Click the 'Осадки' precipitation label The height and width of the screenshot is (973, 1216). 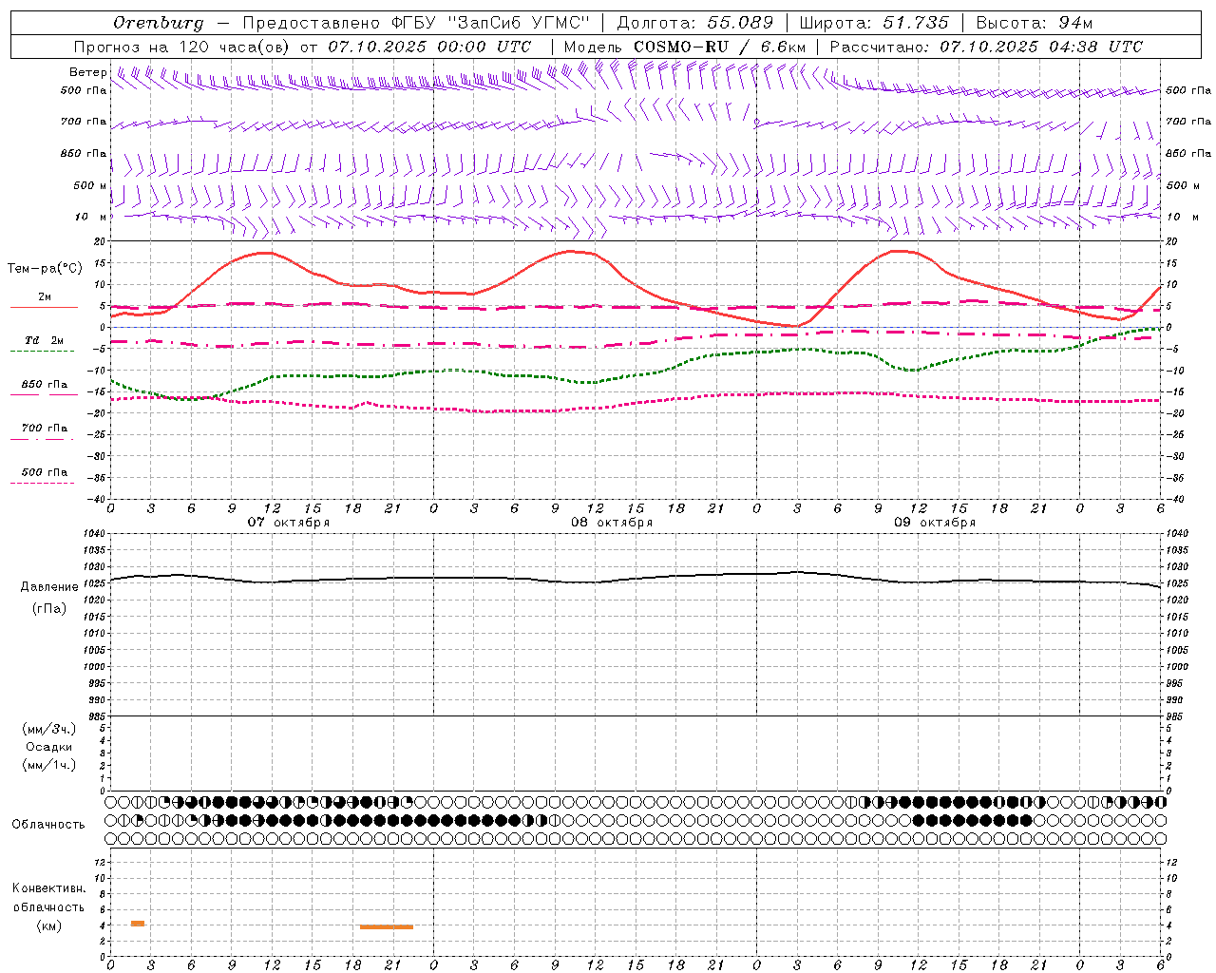click(49, 747)
